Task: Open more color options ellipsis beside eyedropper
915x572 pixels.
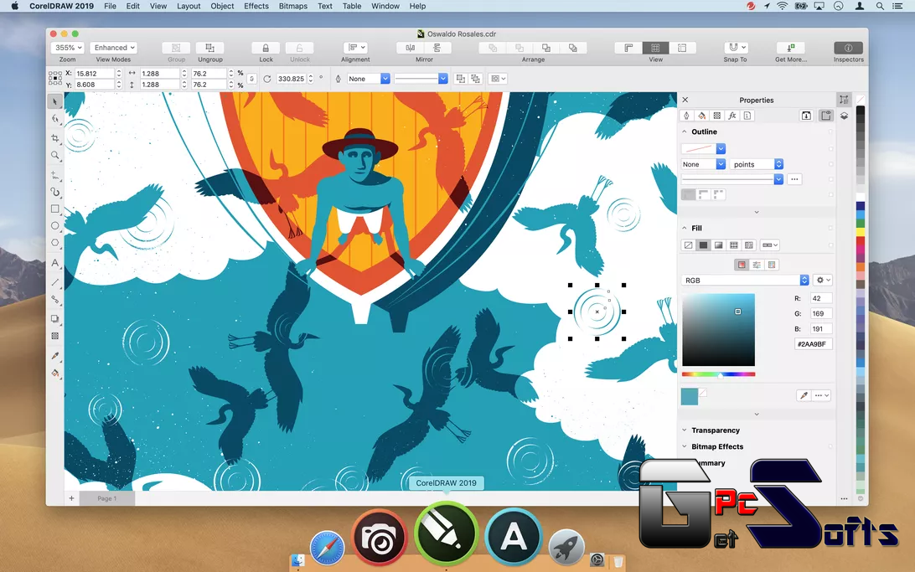Action: (x=822, y=395)
